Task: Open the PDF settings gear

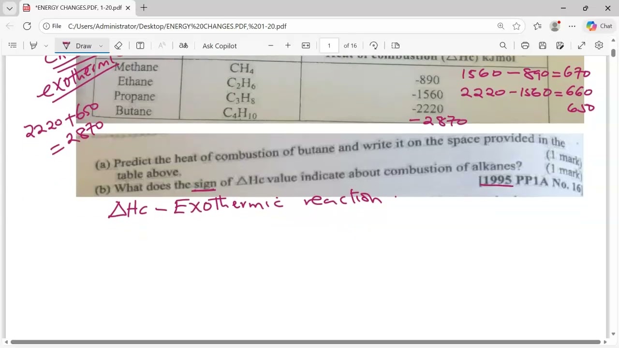Action: 599,45
